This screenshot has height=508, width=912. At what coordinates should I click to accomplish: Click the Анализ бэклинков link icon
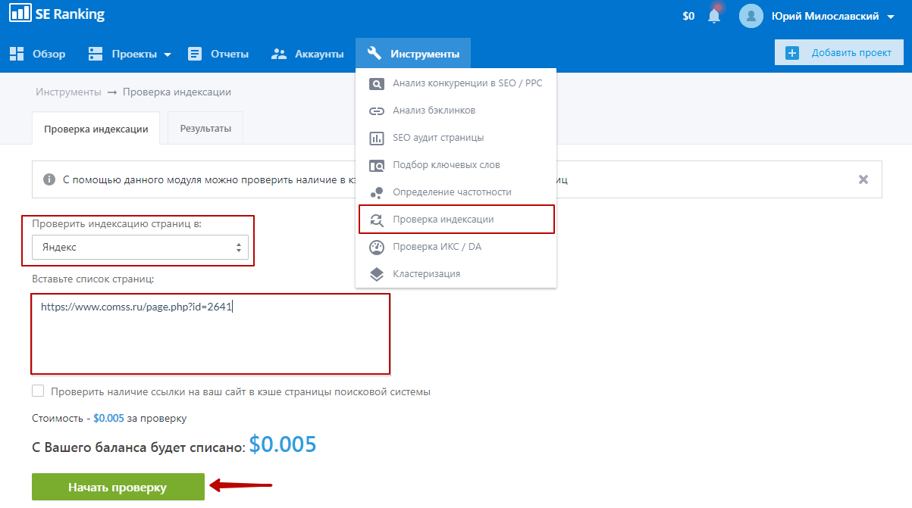(x=377, y=111)
